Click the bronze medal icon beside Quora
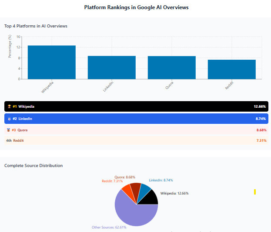 (x=8, y=130)
